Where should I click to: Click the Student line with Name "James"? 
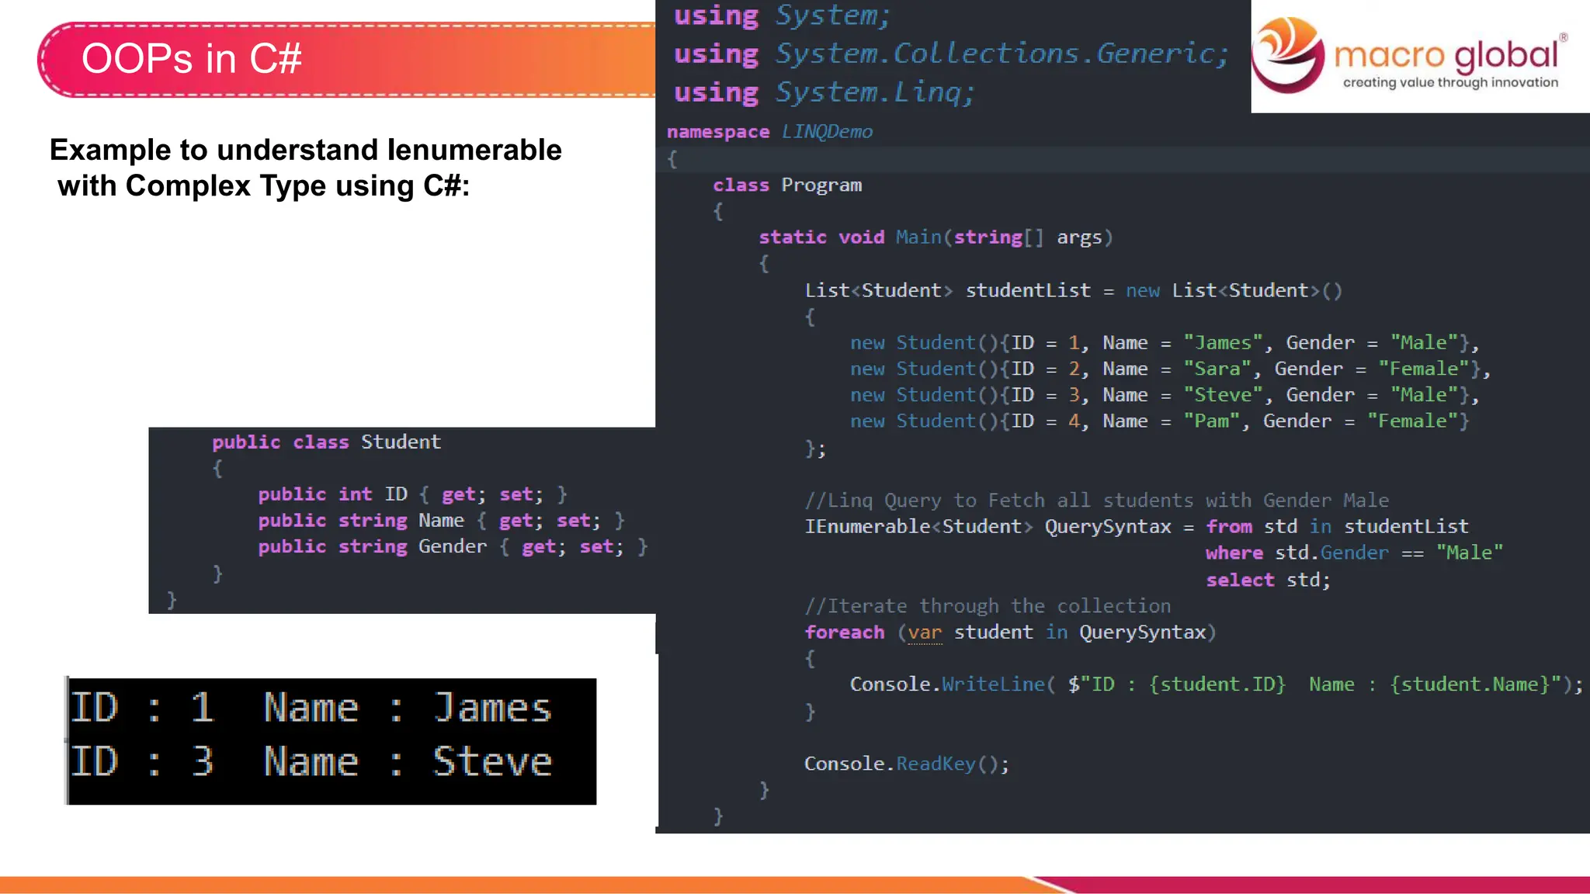click(x=1165, y=343)
